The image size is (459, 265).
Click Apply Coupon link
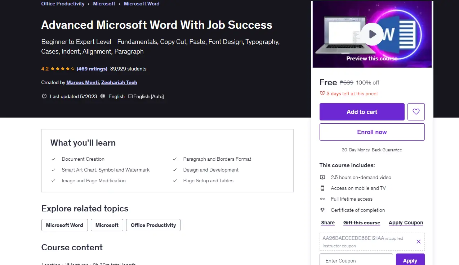point(406,223)
